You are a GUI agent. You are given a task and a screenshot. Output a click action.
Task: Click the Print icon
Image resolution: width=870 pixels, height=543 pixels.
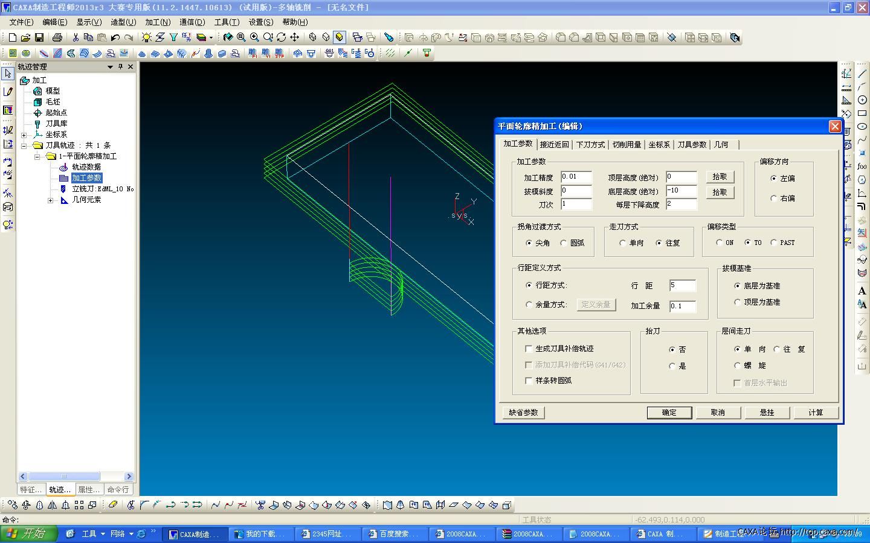tap(57, 37)
